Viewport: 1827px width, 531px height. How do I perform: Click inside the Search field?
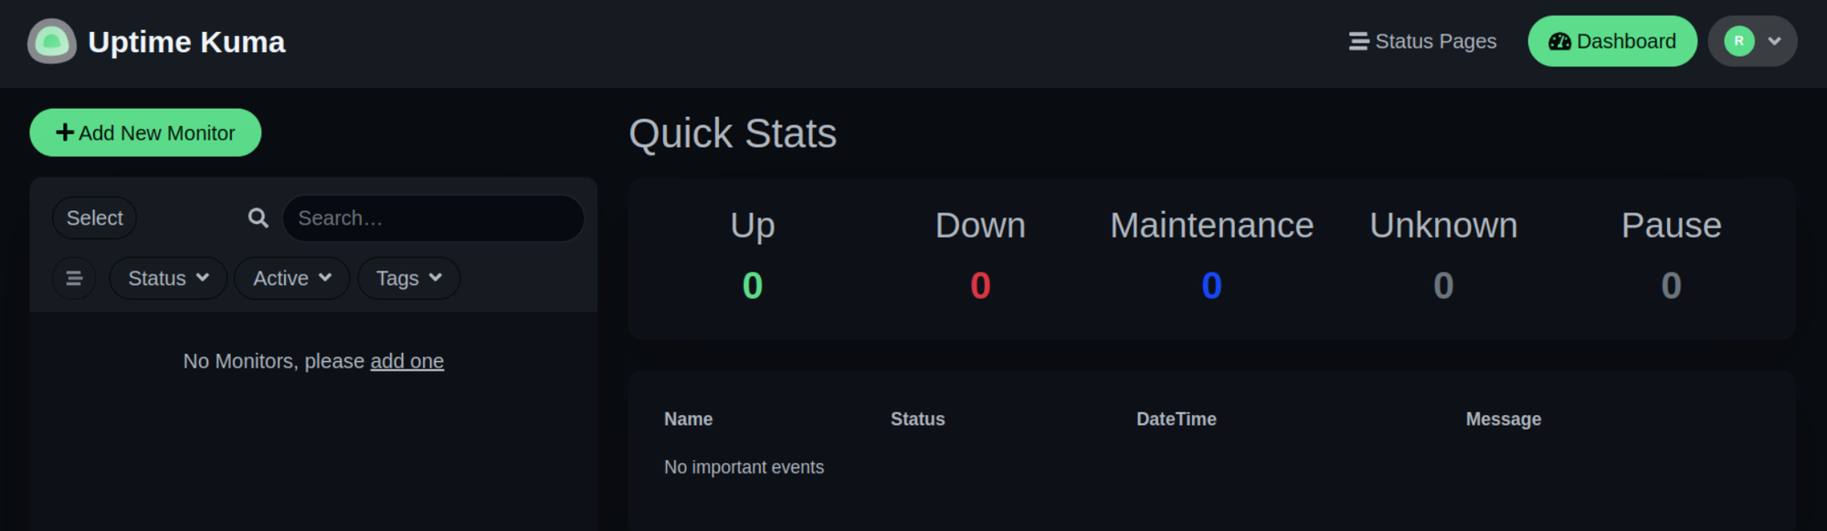tap(433, 218)
